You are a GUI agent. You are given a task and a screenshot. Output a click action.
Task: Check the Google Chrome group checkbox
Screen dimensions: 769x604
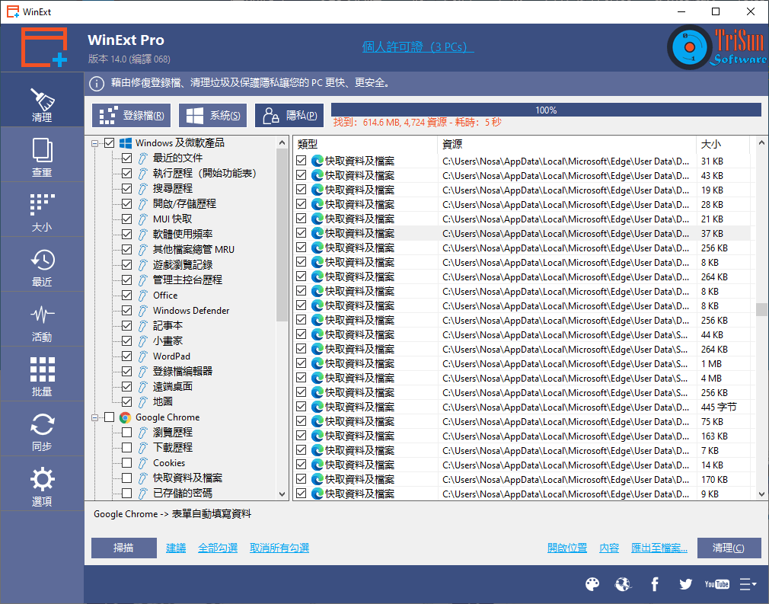pyautogui.click(x=110, y=417)
